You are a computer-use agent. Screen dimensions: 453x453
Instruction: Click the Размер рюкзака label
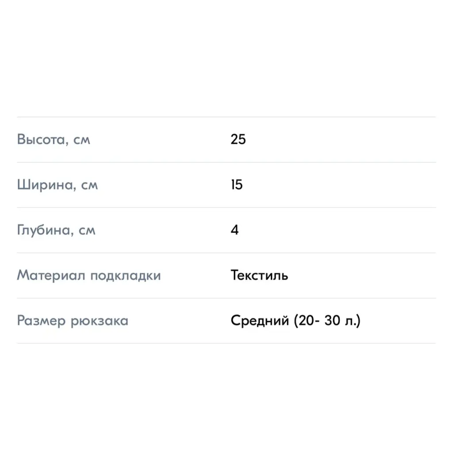[73, 321]
